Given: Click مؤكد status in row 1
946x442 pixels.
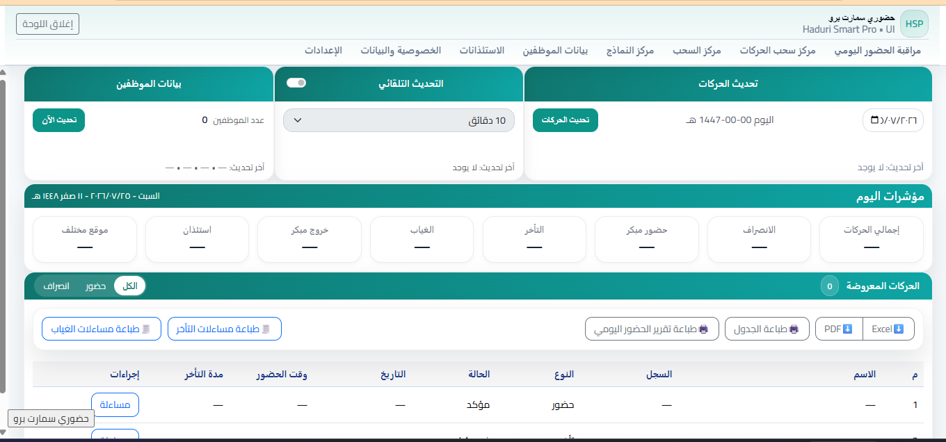Looking at the screenshot, I should click(478, 404).
